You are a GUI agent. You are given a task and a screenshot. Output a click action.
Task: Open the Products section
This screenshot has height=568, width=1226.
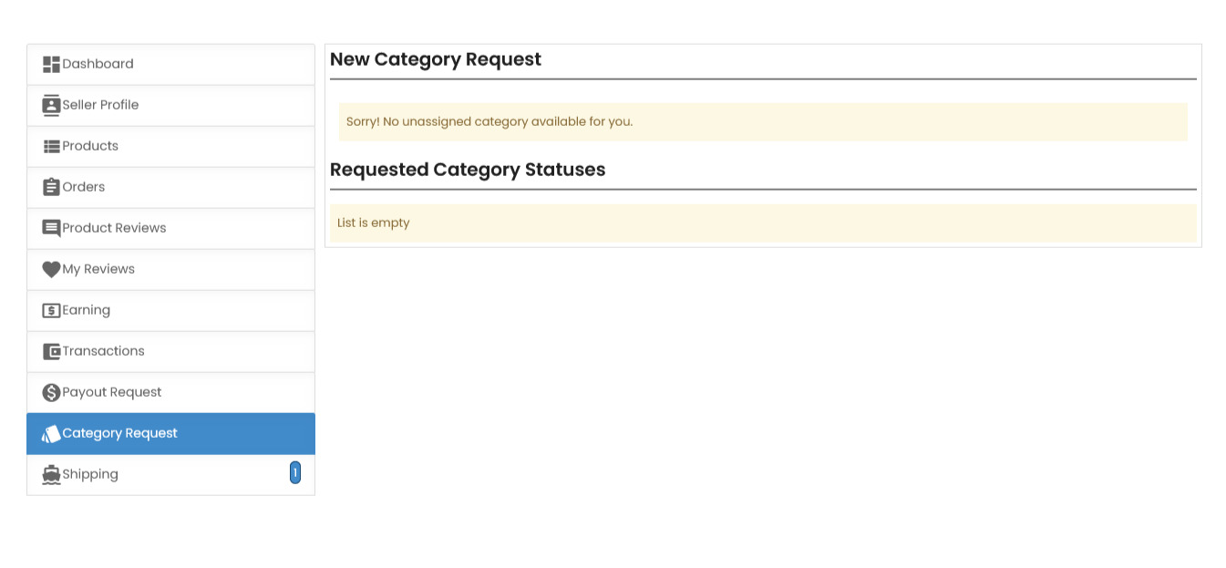pos(90,147)
